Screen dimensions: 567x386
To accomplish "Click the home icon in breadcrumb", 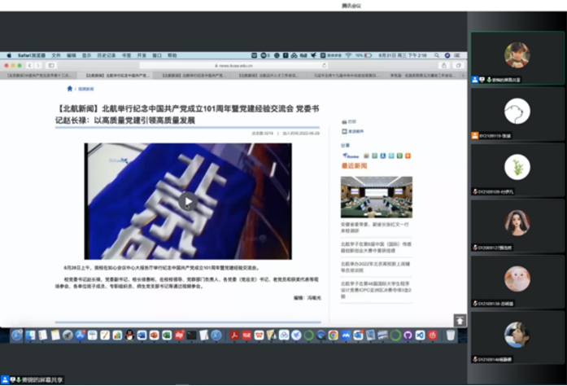I will click(70, 88).
